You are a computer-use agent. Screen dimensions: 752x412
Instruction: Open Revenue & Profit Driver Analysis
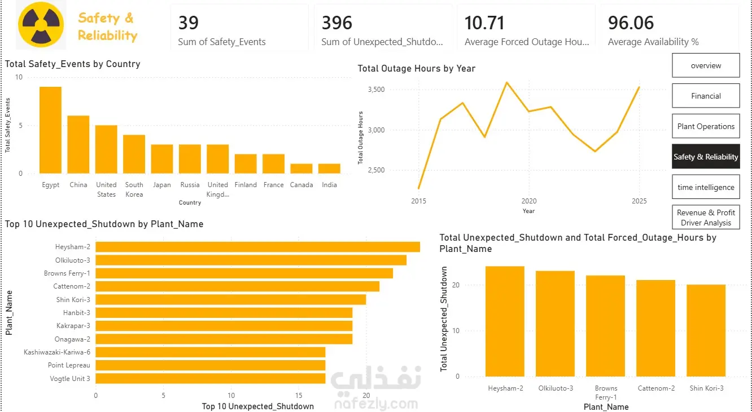[706, 218]
